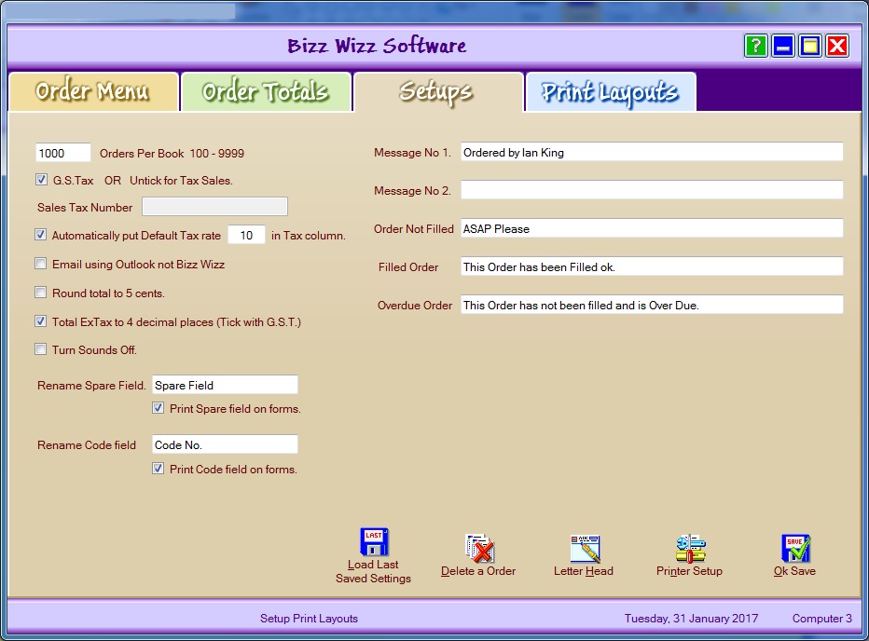Click the Load Last Saved Settings floppy icon
This screenshot has height=641, width=869.
(x=374, y=541)
